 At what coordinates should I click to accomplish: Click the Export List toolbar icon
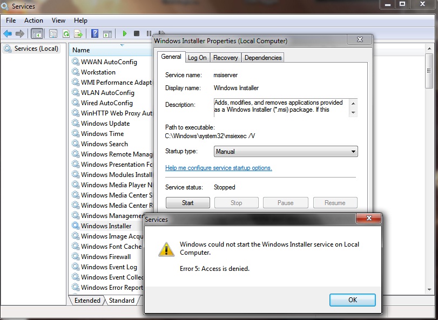pyautogui.click(x=78, y=34)
